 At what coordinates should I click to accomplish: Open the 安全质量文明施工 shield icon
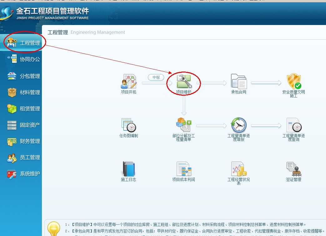click(x=294, y=81)
